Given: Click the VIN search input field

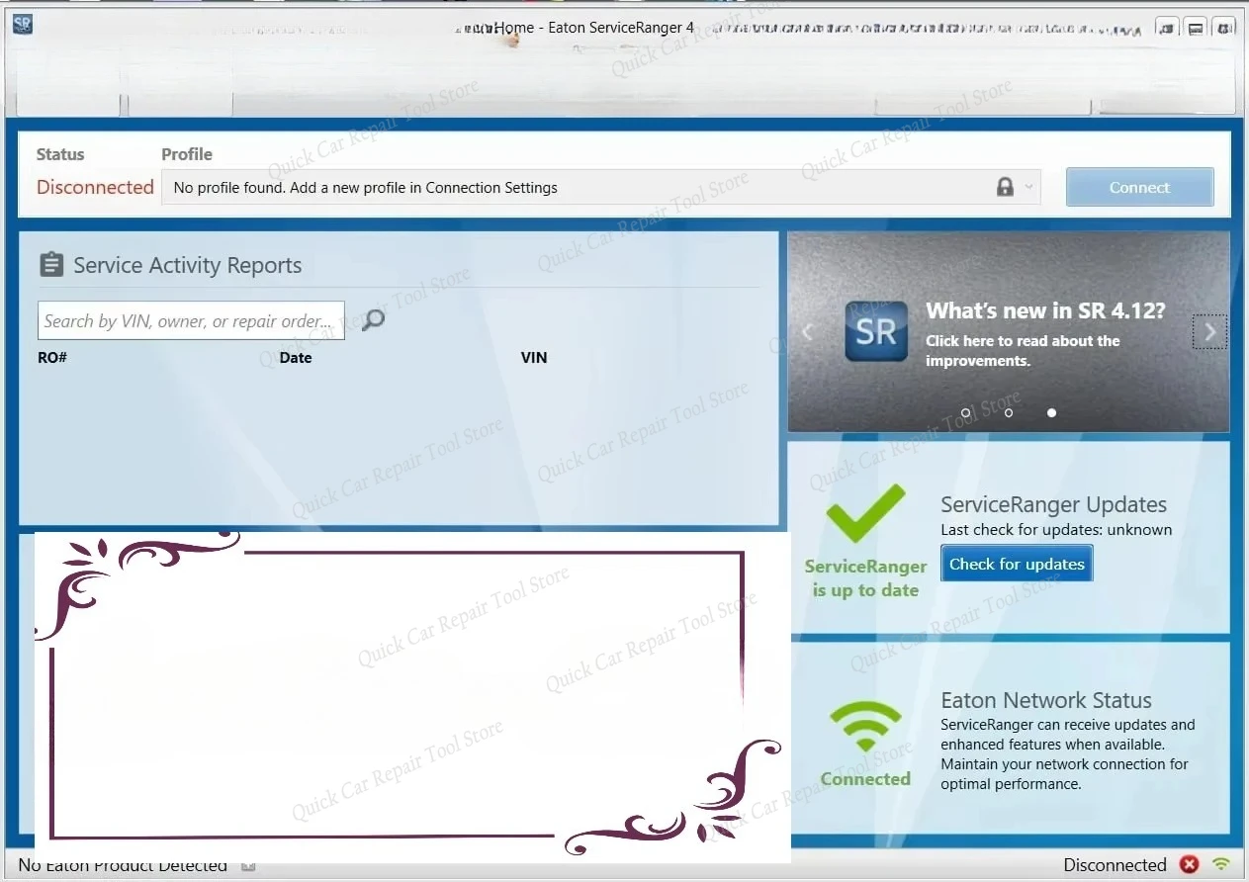Looking at the screenshot, I should 191,320.
